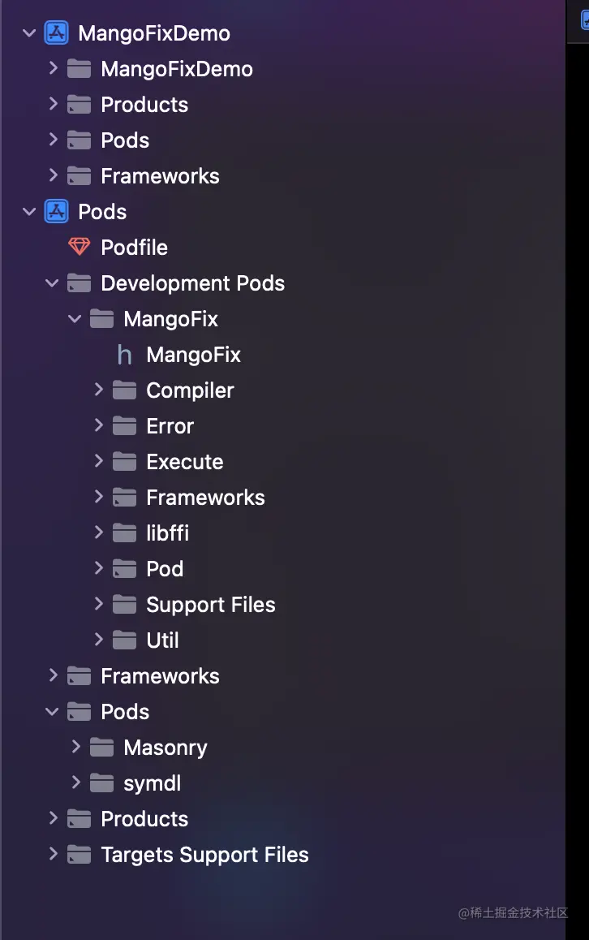
Task: Click the MangoFixDemo project icon
Action: tap(55, 32)
